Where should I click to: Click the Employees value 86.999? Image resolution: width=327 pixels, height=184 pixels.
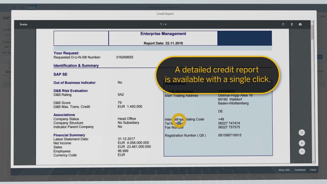pos(123,151)
